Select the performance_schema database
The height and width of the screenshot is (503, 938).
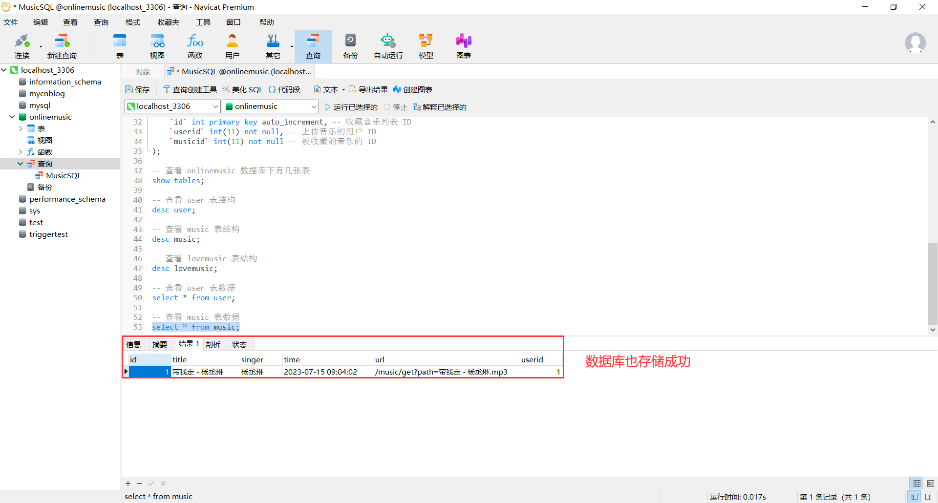67,199
